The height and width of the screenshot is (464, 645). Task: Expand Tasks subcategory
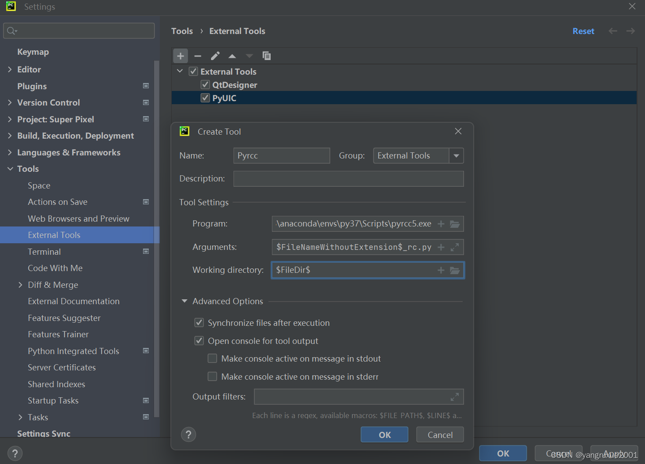click(20, 417)
